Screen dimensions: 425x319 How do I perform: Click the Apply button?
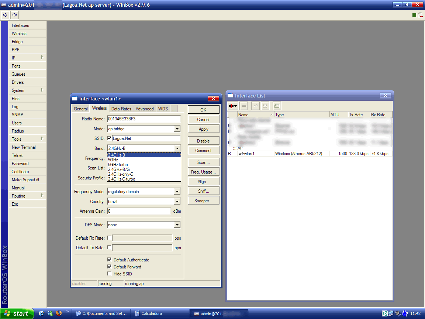click(x=203, y=129)
